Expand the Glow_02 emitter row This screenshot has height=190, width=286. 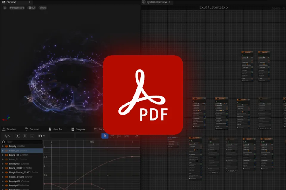pyautogui.click(x=3, y=151)
